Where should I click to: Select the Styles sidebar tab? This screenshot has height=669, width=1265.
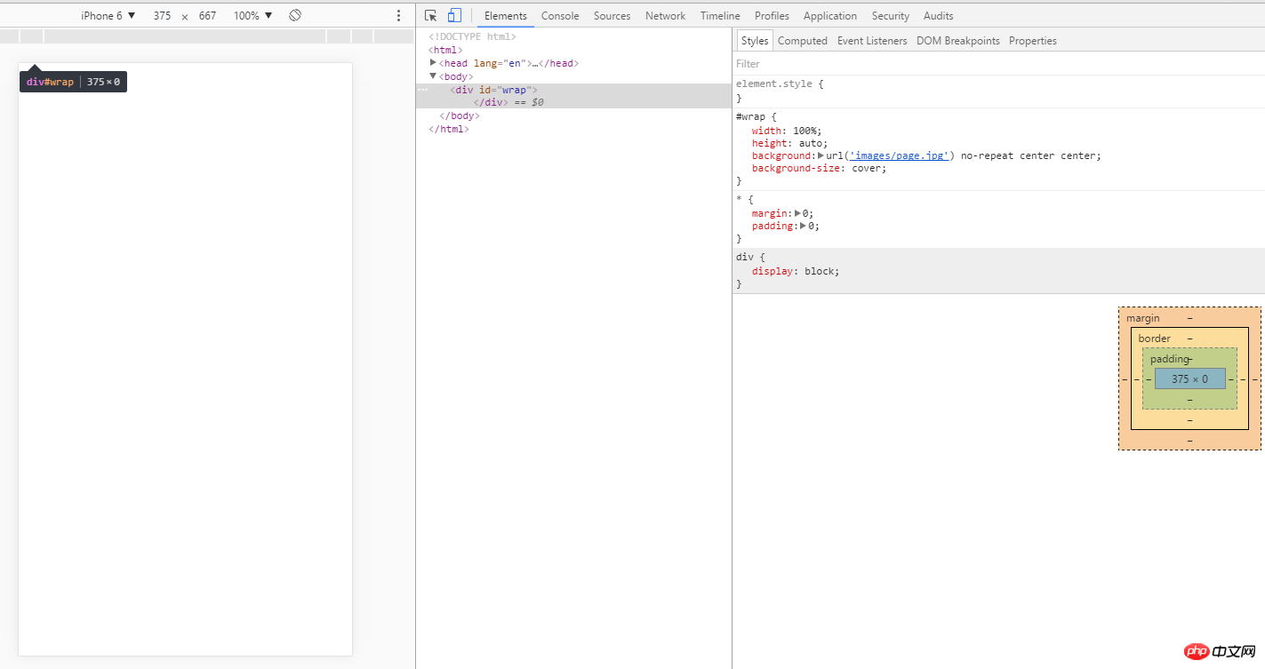tap(755, 41)
